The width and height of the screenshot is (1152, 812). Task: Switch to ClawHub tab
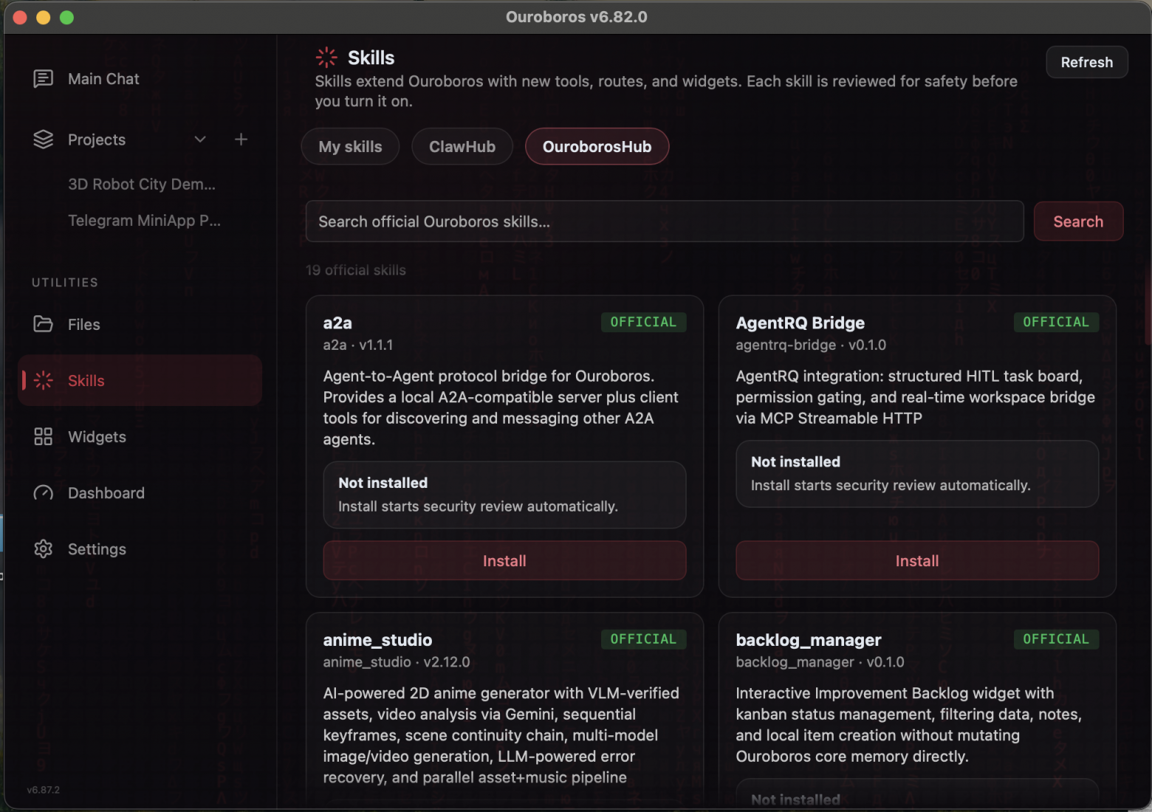pos(462,146)
